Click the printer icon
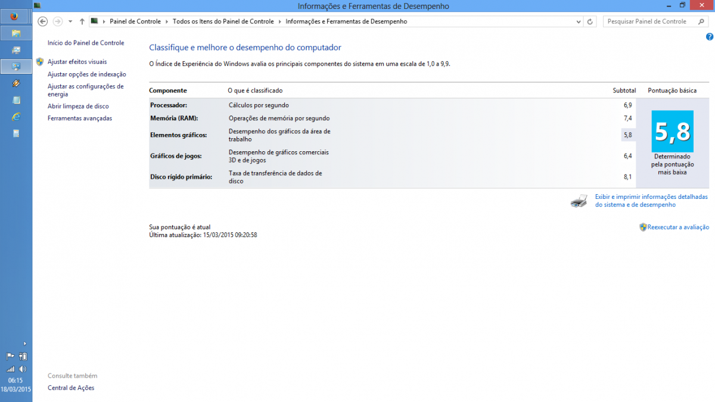This screenshot has width=715, height=402. (x=579, y=201)
